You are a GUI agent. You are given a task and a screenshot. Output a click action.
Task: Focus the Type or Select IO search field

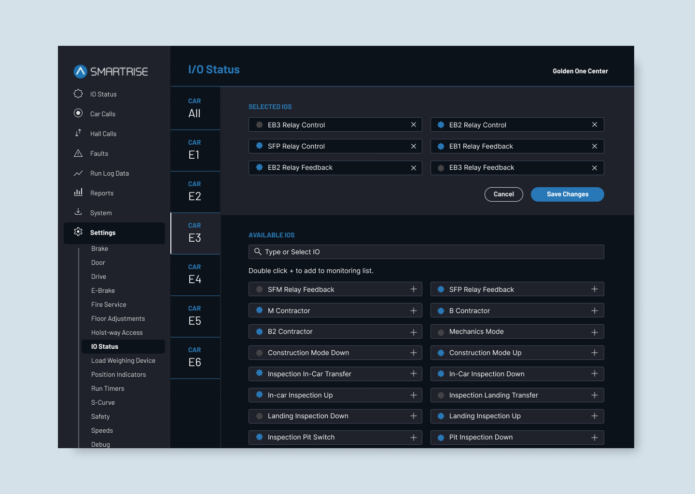tap(426, 252)
